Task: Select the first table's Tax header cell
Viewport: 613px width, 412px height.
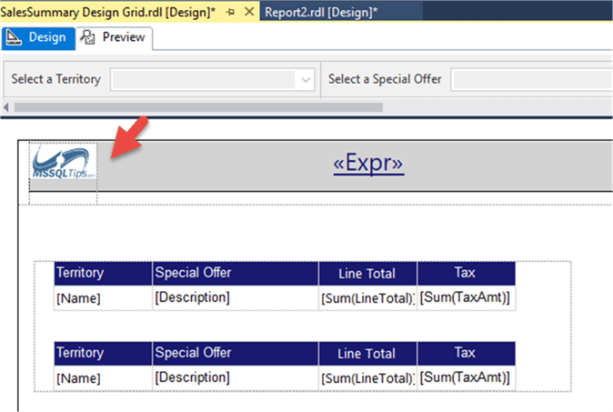Action: coord(466,273)
